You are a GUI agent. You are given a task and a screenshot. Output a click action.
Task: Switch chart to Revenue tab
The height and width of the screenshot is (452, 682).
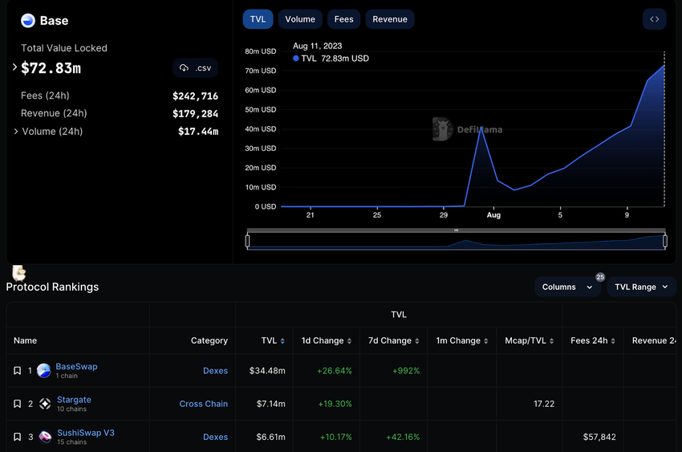(389, 19)
